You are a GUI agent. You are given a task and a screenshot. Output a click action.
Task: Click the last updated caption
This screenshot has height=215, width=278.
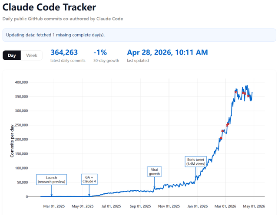(138, 61)
